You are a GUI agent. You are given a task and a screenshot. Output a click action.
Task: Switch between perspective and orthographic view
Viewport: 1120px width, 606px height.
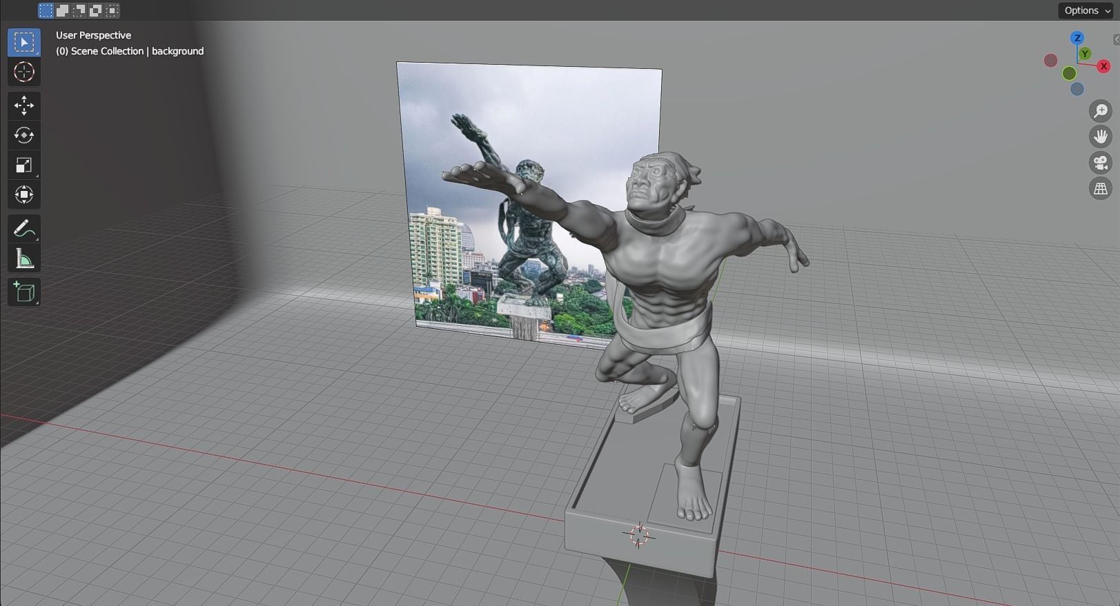[x=1101, y=188]
